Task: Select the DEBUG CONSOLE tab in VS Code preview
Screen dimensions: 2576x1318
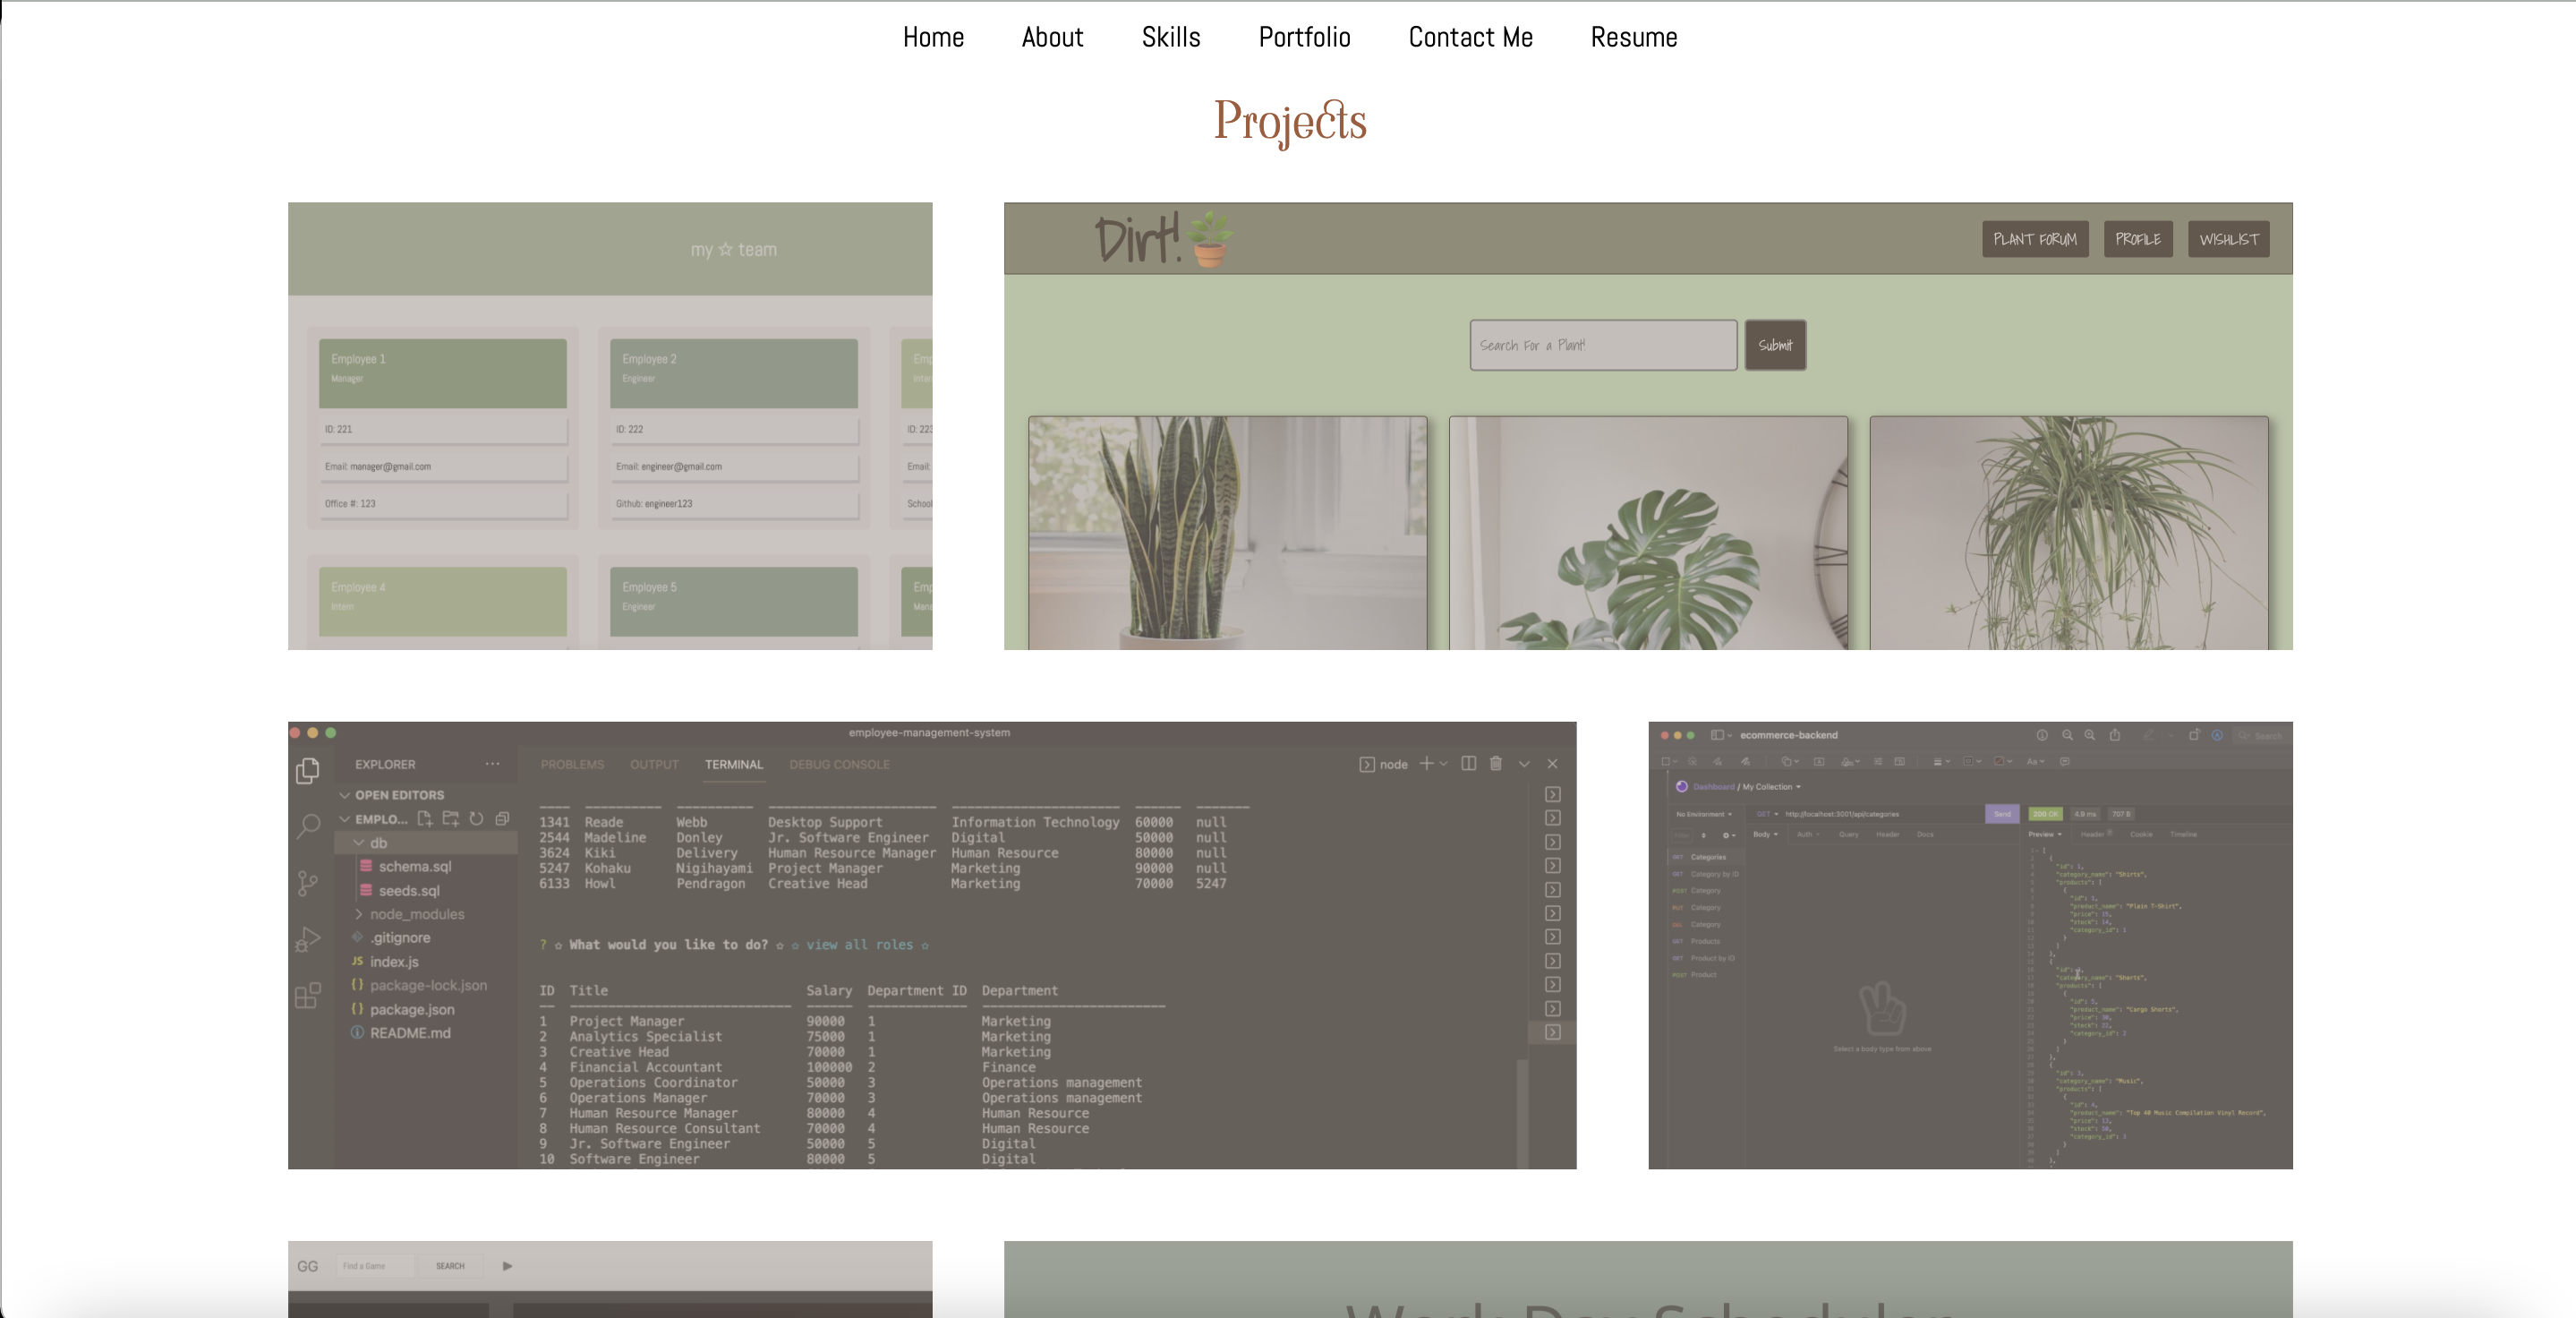Action: pyautogui.click(x=839, y=764)
